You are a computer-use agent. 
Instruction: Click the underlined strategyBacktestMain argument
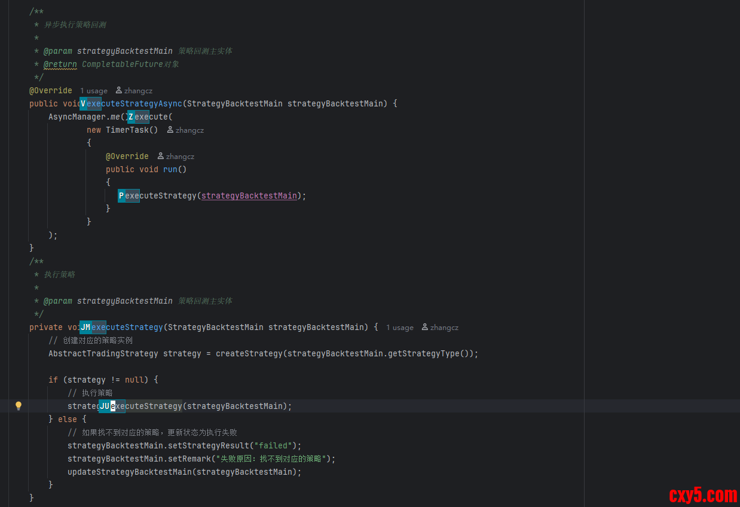point(249,196)
